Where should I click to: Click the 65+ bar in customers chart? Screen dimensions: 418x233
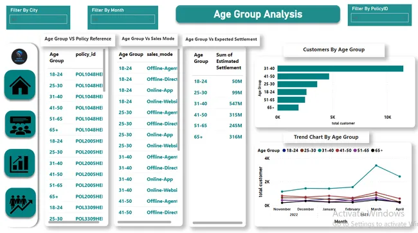288,107
